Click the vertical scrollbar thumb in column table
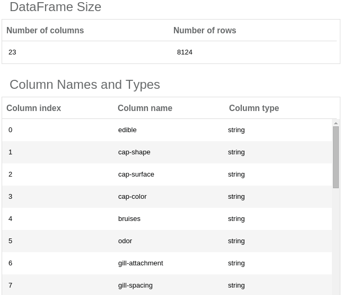Viewport: 342px width, 295px height. click(x=336, y=156)
